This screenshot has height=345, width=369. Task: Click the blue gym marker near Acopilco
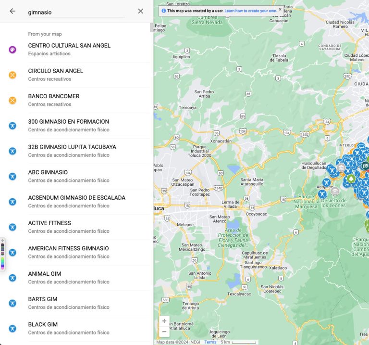click(x=326, y=182)
